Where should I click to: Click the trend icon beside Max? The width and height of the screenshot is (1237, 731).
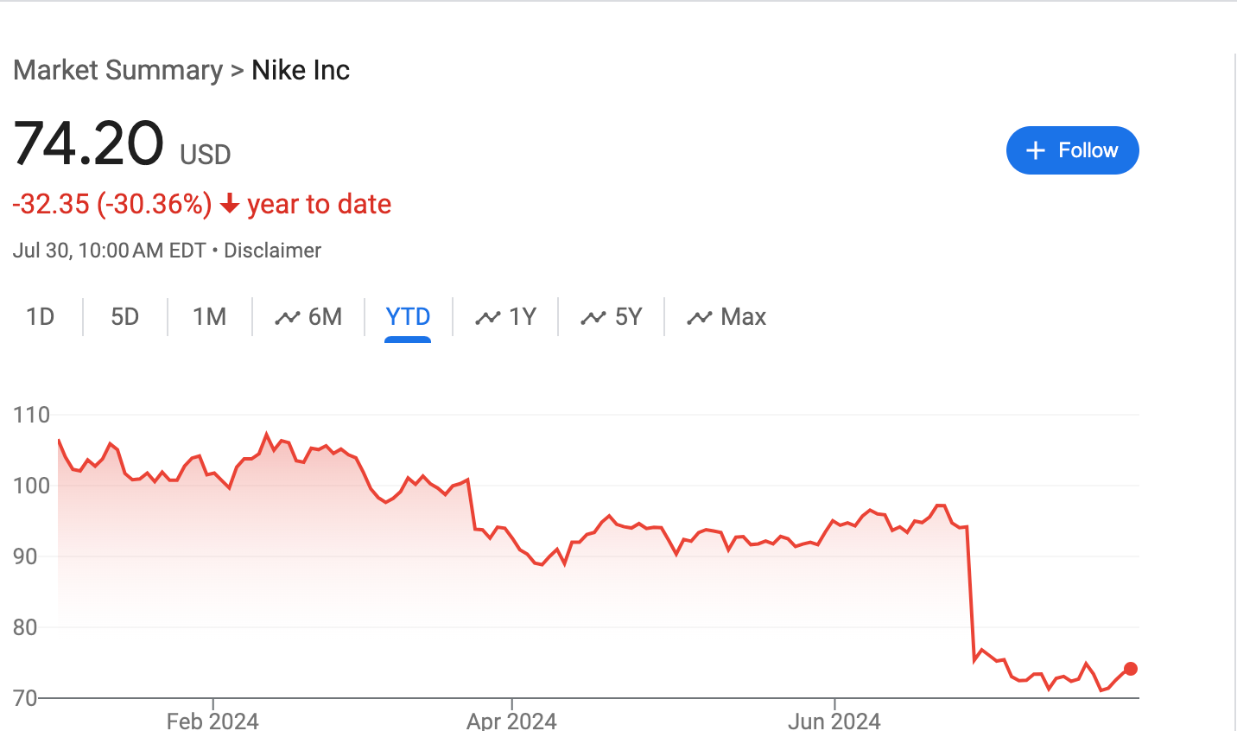(699, 318)
